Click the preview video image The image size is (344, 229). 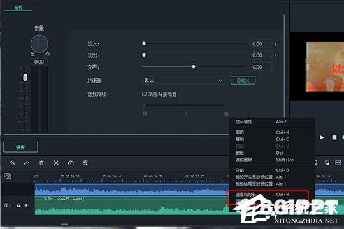coord(325,67)
